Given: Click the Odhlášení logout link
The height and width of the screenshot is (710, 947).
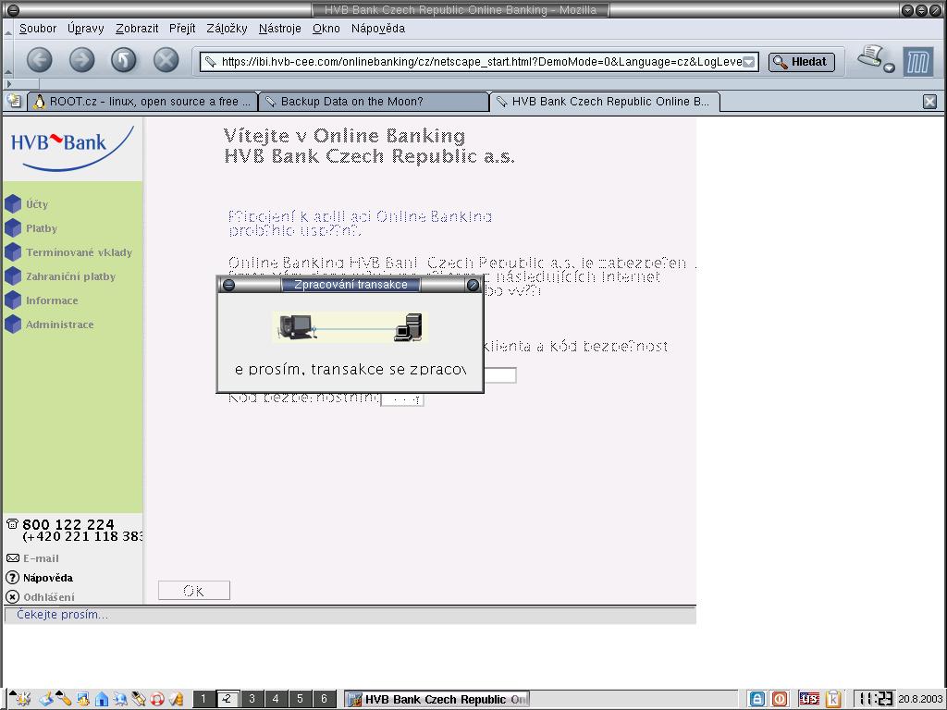Looking at the screenshot, I should click(x=49, y=597).
